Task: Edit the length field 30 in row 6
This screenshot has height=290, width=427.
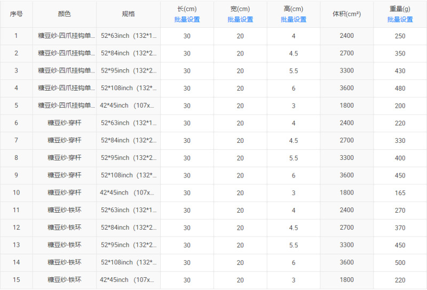Action: click(187, 123)
